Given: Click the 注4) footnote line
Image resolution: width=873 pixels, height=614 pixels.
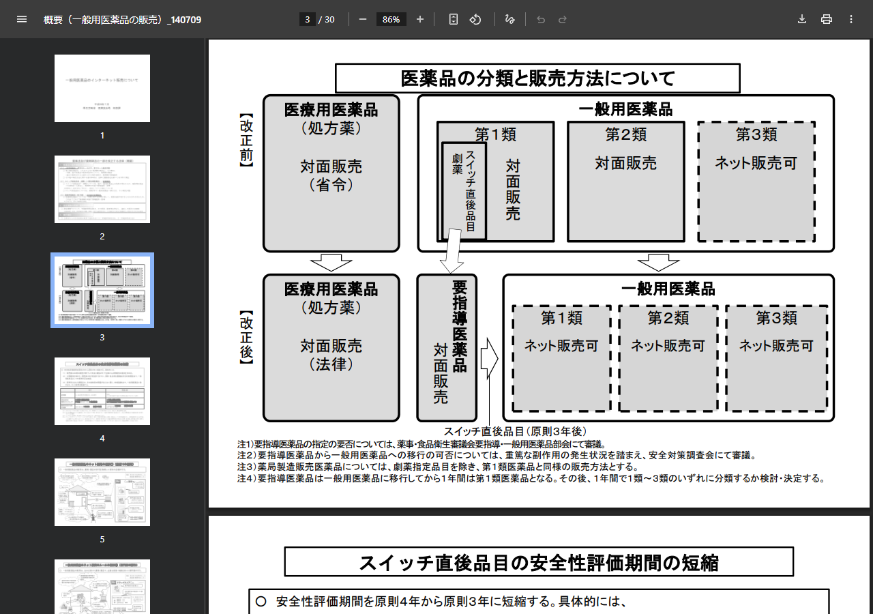Looking at the screenshot, I should [x=531, y=478].
